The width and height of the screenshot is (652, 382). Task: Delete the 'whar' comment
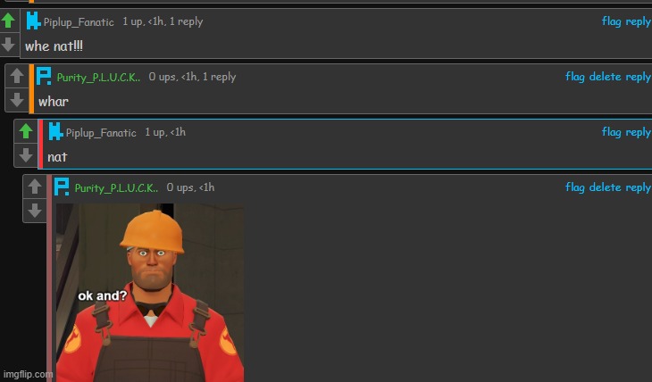(605, 77)
